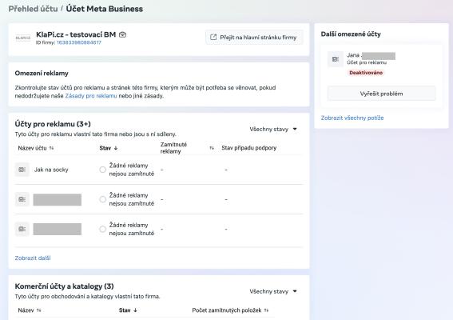Click Přejít na hlavní stránku firmy button
Image resolution: width=453 pixels, height=320 pixels.
pos(254,38)
